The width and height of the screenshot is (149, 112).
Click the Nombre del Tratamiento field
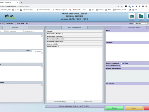(135, 66)
